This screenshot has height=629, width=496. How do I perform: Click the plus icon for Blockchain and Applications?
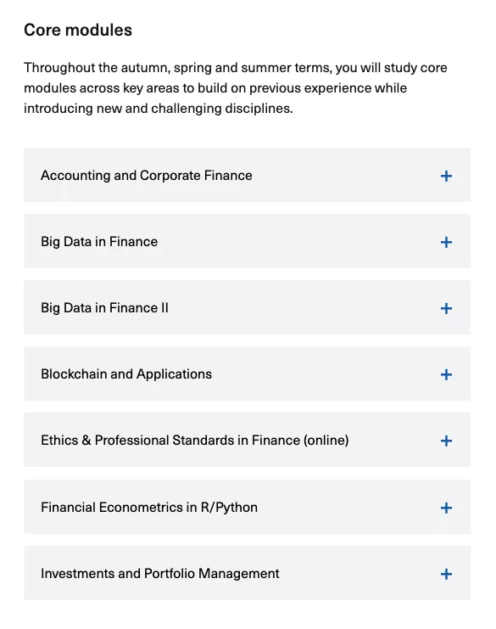point(446,374)
